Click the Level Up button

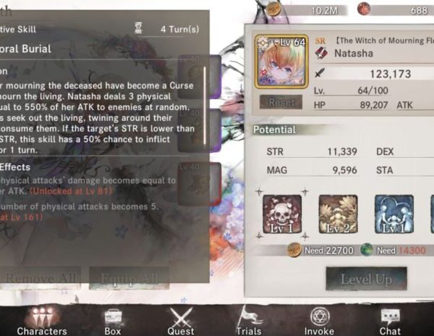[367, 279]
